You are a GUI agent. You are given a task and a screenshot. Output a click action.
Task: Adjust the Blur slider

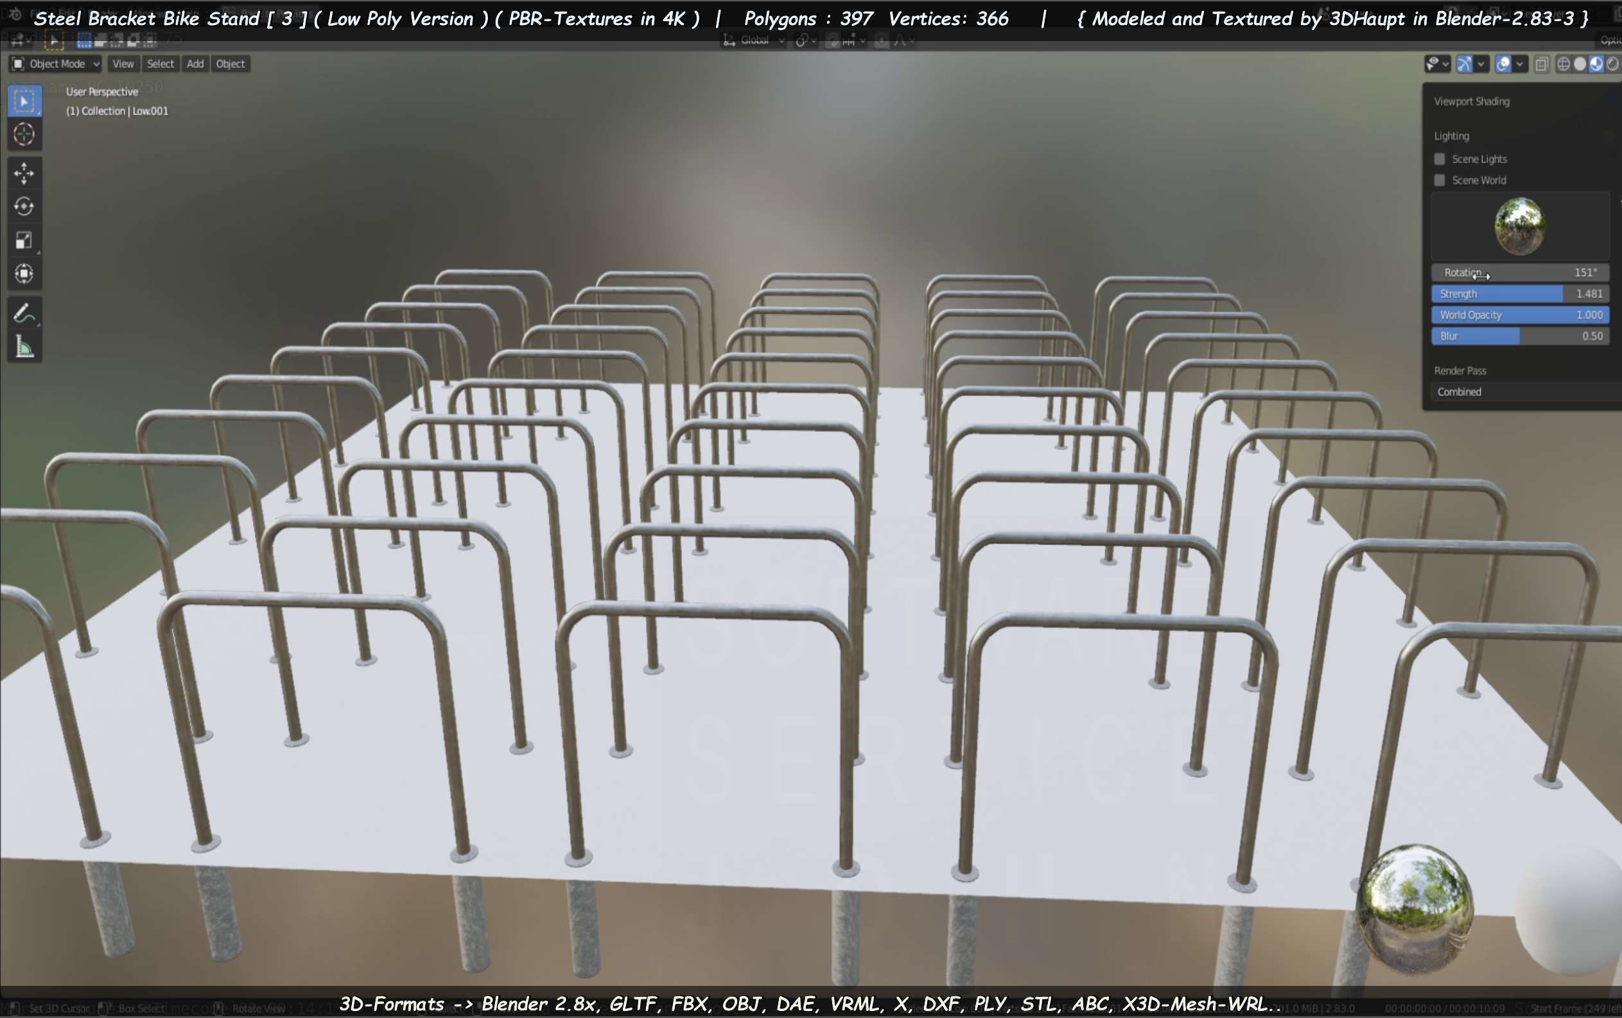tap(1521, 336)
